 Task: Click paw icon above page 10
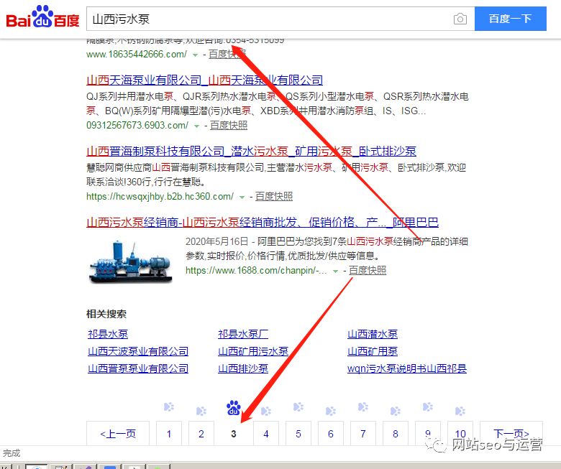(x=460, y=411)
